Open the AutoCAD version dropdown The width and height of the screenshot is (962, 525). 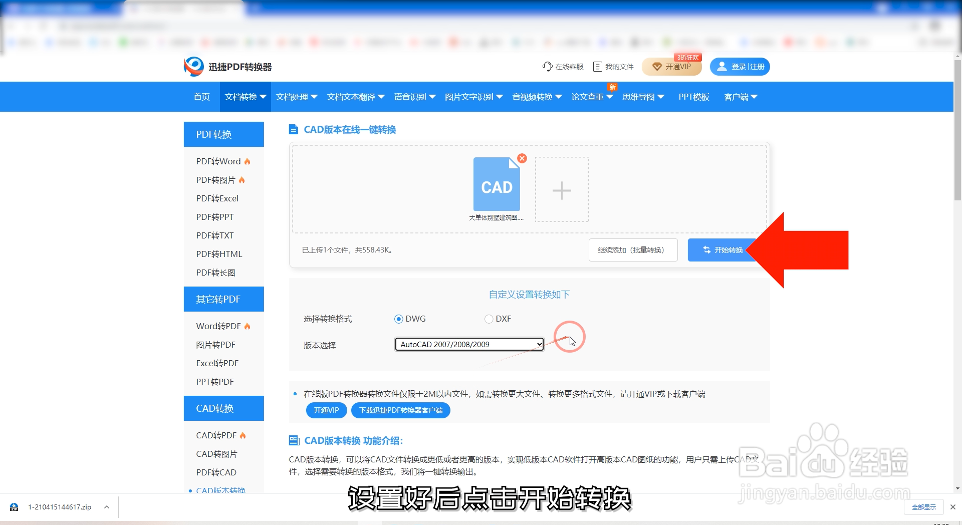click(x=469, y=344)
